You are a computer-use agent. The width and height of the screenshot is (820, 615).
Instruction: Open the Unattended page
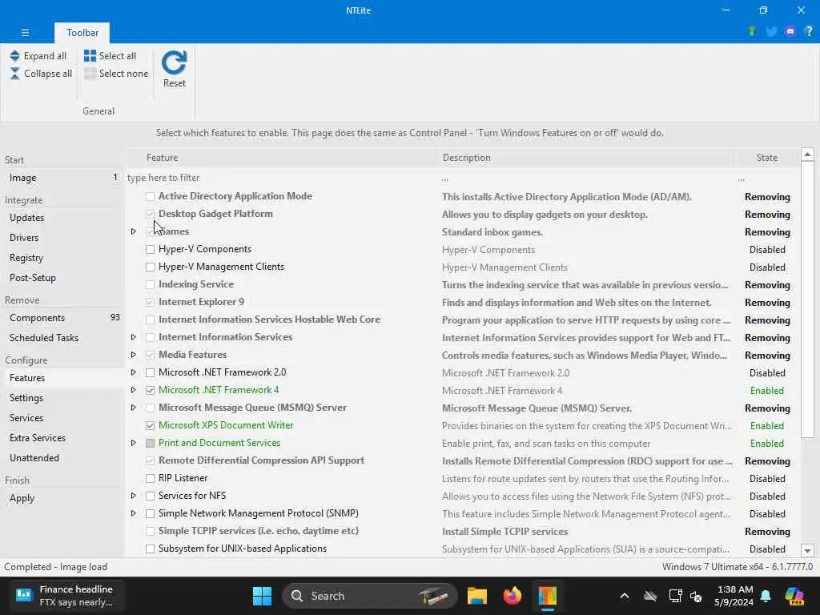(x=62, y=458)
